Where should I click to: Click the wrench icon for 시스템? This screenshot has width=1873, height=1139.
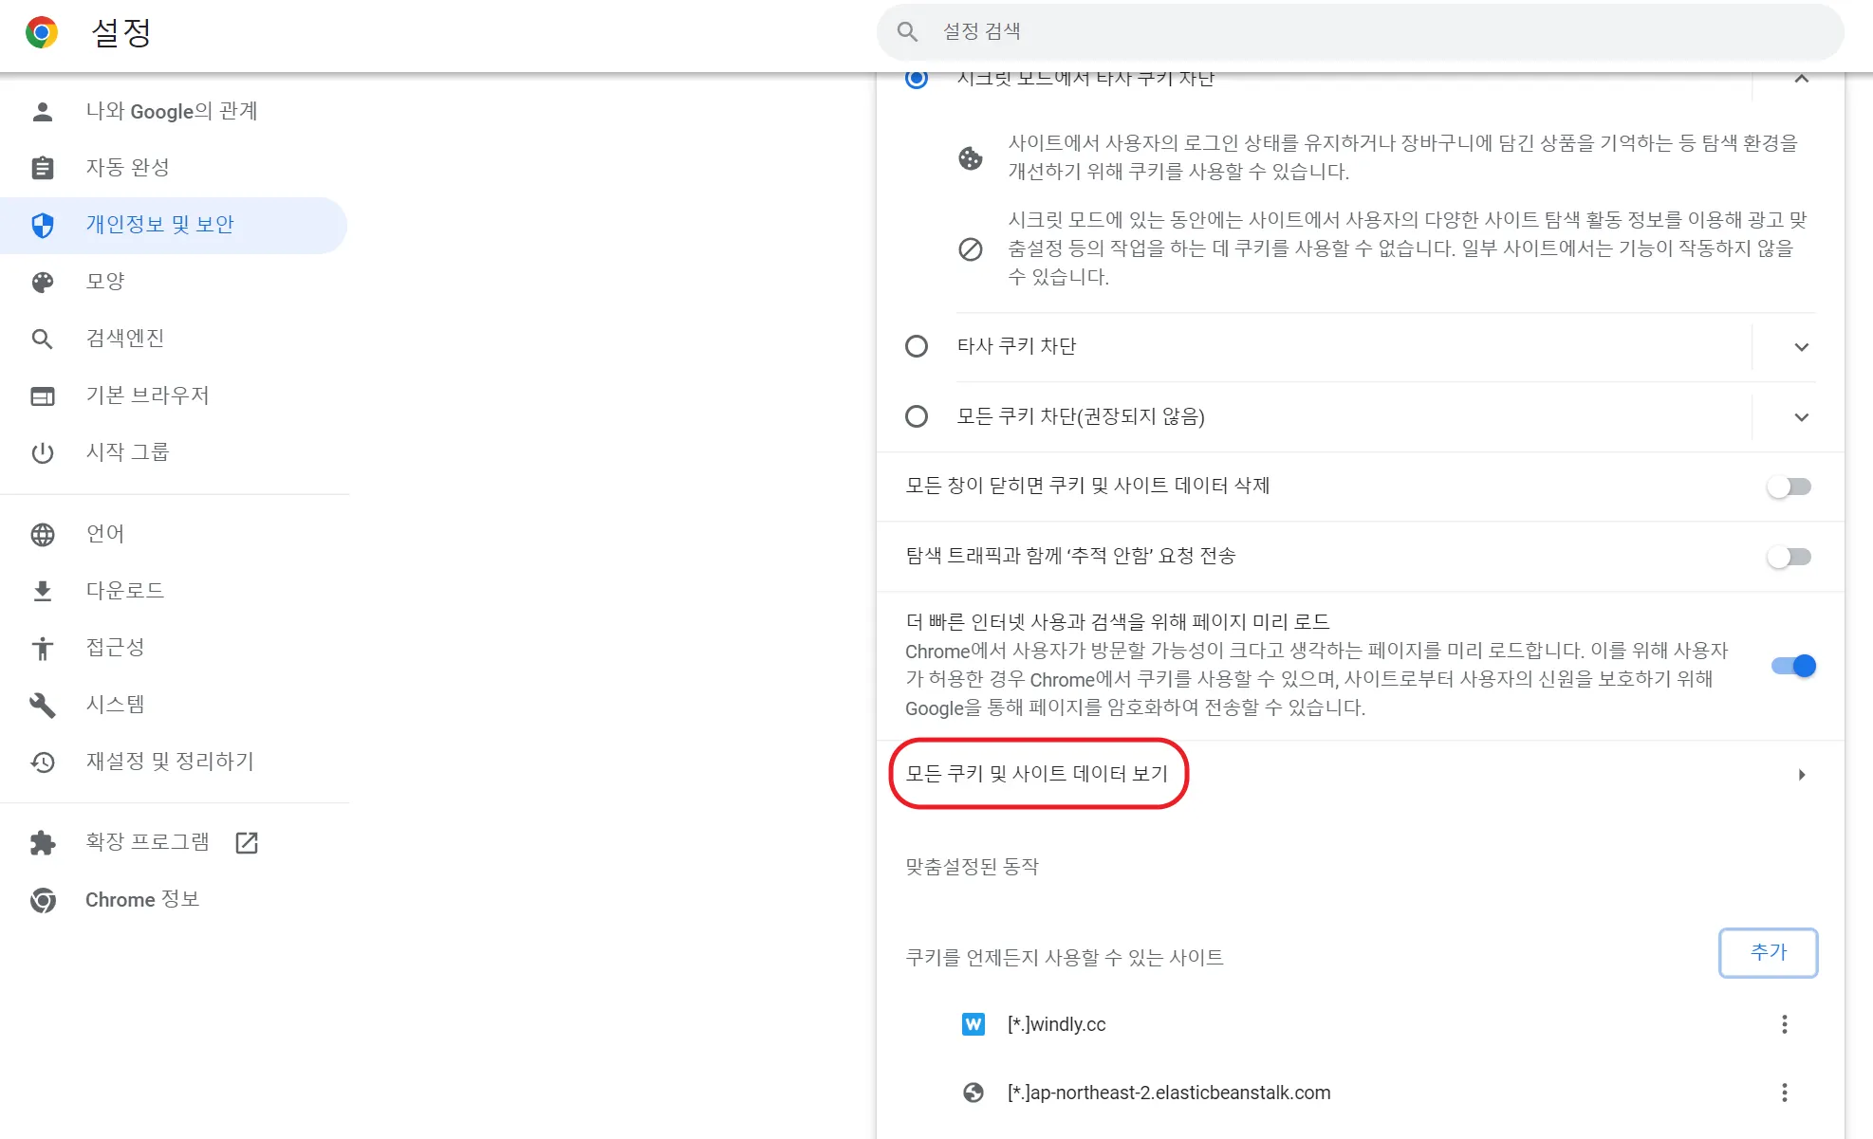click(42, 705)
